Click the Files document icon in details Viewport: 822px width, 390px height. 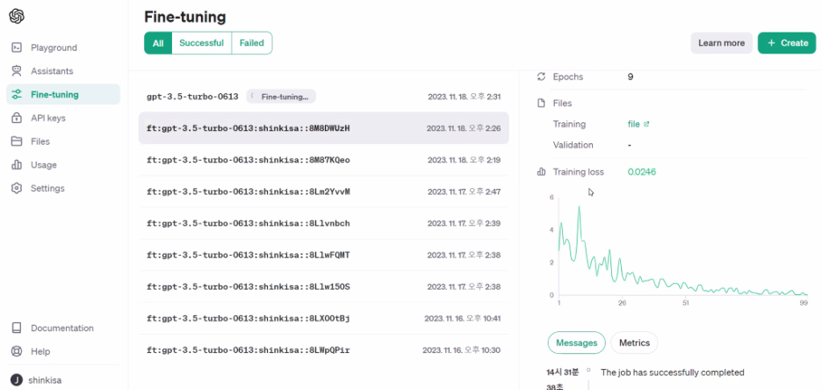click(542, 104)
